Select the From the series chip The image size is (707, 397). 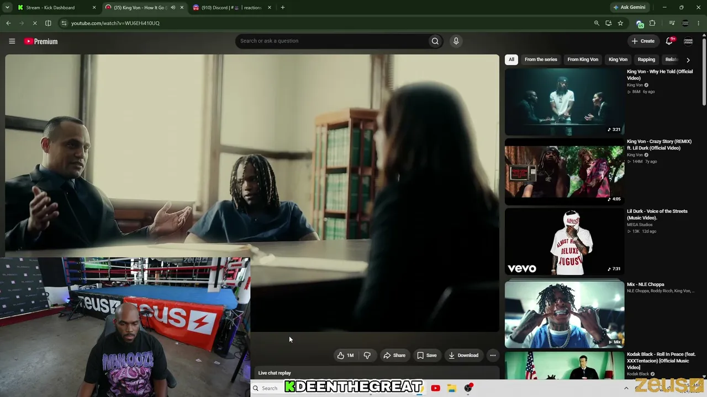pos(541,60)
